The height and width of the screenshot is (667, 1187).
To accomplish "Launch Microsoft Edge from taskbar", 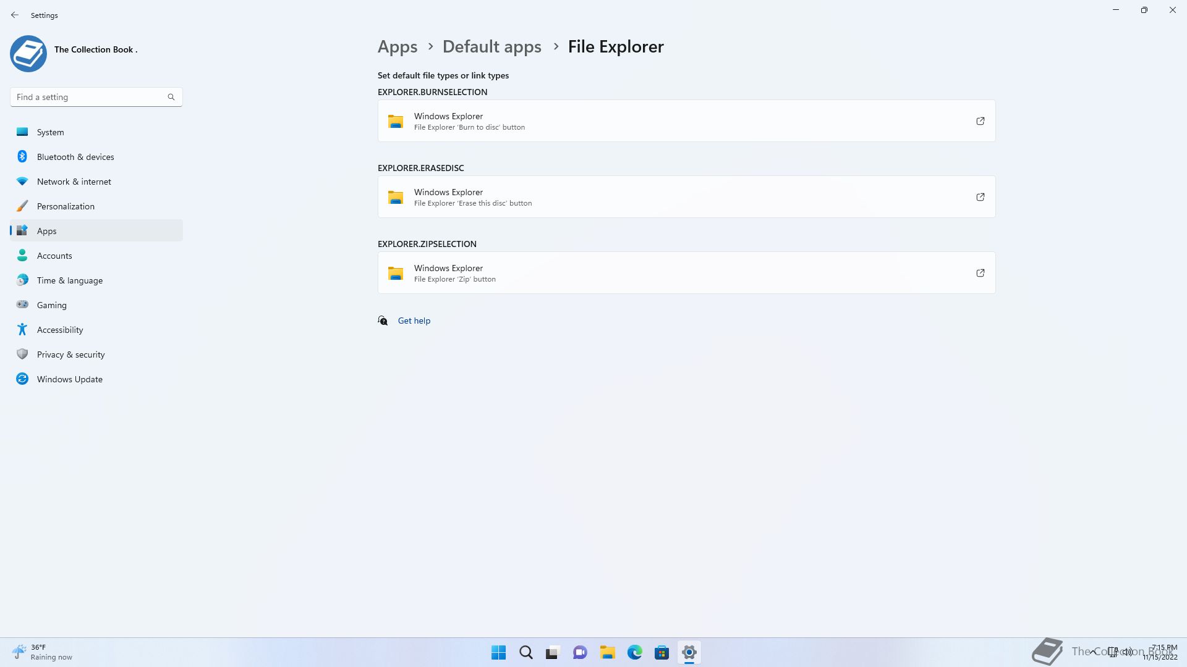I will coord(635,652).
